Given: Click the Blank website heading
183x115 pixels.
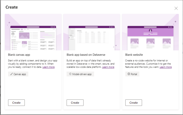Looking at the screenshot, I should pos(134,55).
